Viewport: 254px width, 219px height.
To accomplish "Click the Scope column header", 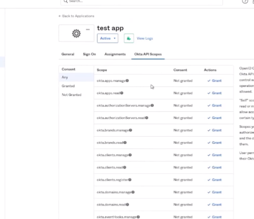I will pyautogui.click(x=102, y=70).
